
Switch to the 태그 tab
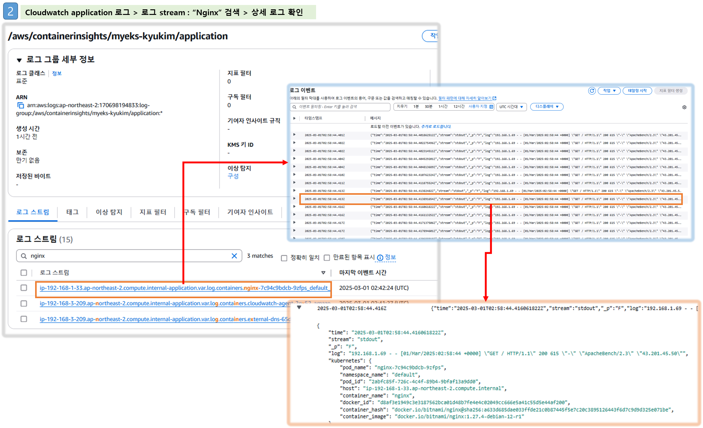(x=72, y=212)
